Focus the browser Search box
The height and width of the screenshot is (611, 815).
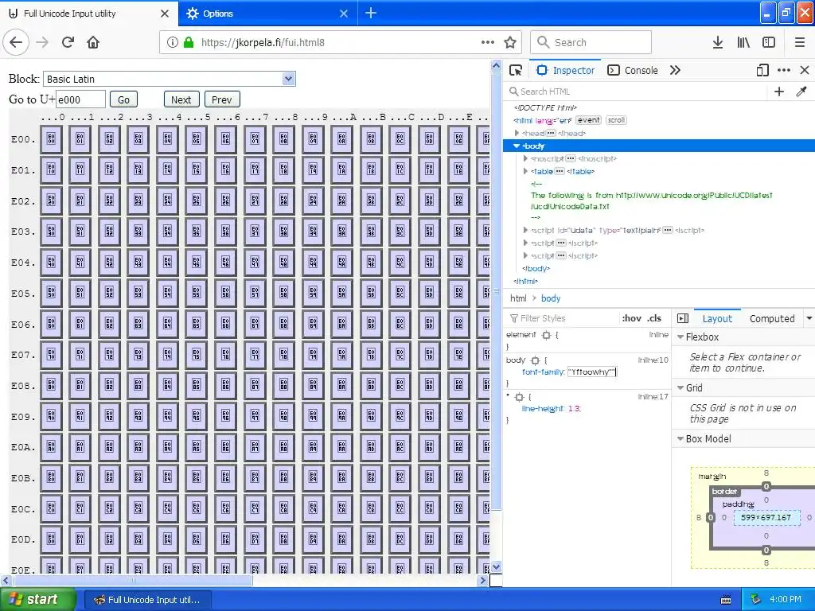(591, 43)
